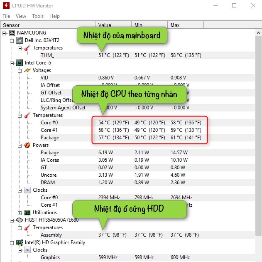
Task: Select the System Agent Offset row
Action: tap(147, 108)
